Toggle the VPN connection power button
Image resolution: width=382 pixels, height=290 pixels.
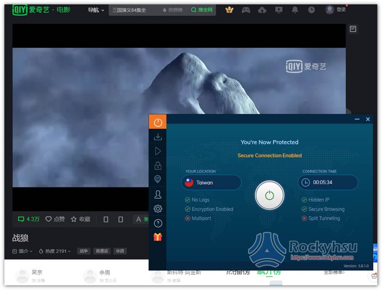pyautogui.click(x=269, y=195)
